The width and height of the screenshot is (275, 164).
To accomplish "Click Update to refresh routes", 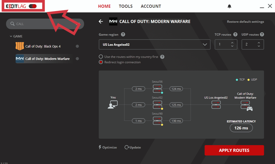I will [x=133, y=147].
